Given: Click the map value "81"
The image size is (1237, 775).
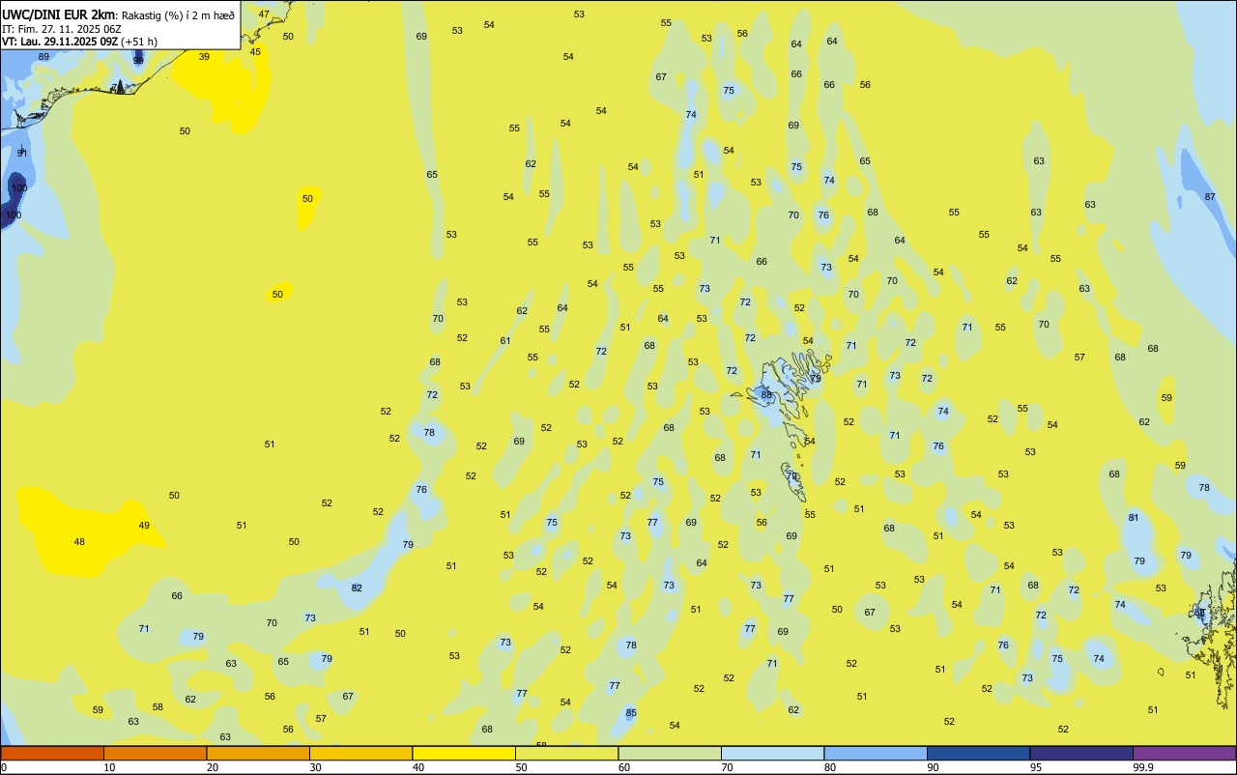Looking at the screenshot, I should (1134, 518).
